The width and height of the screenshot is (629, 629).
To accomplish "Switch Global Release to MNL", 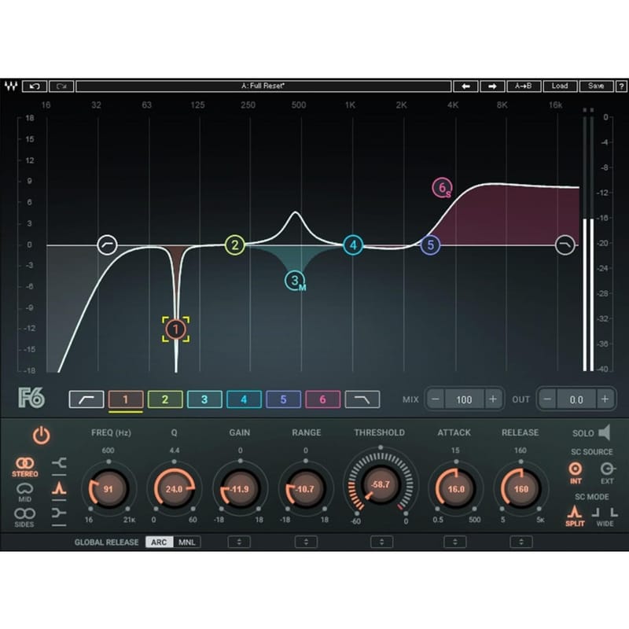I will click(189, 542).
